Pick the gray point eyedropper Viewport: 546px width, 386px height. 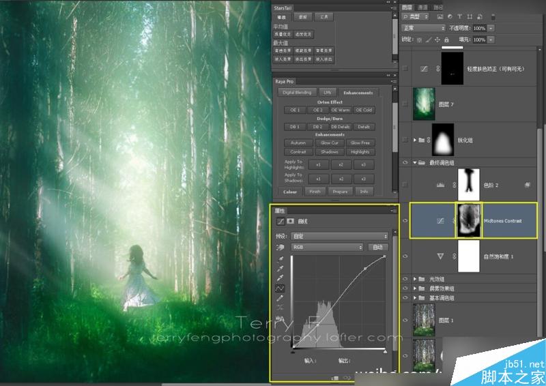pyautogui.click(x=280, y=268)
